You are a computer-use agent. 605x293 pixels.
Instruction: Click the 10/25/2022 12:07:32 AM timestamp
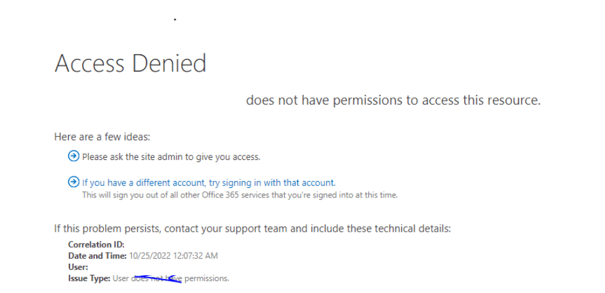173,255
